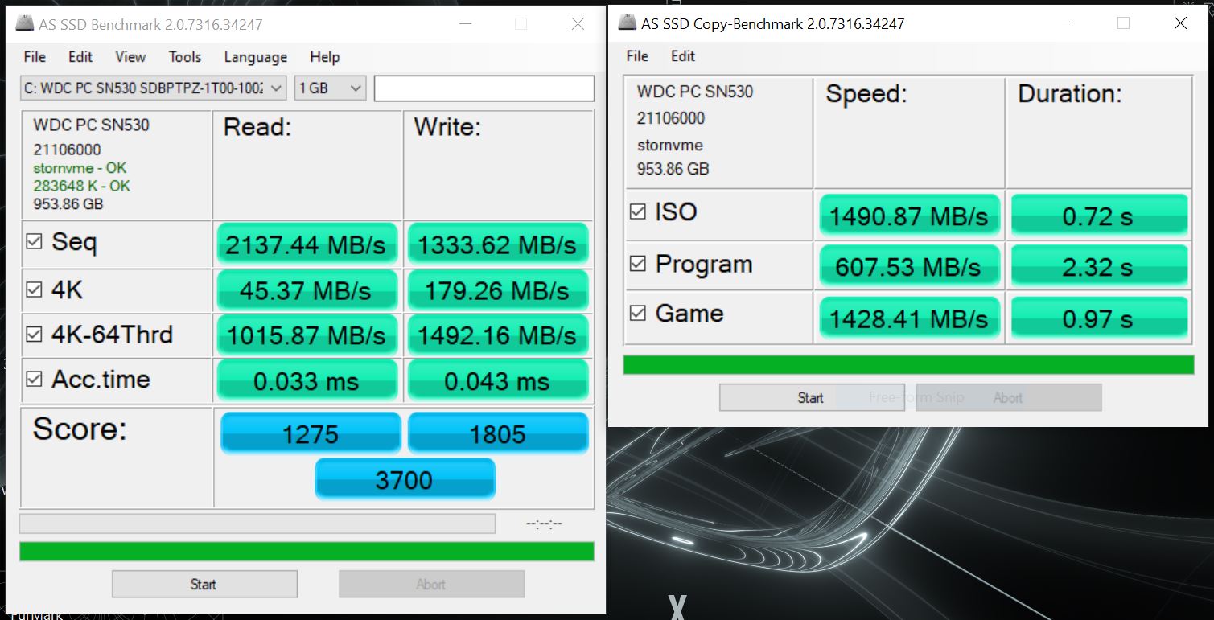Click the 'Score:' label

click(x=80, y=429)
